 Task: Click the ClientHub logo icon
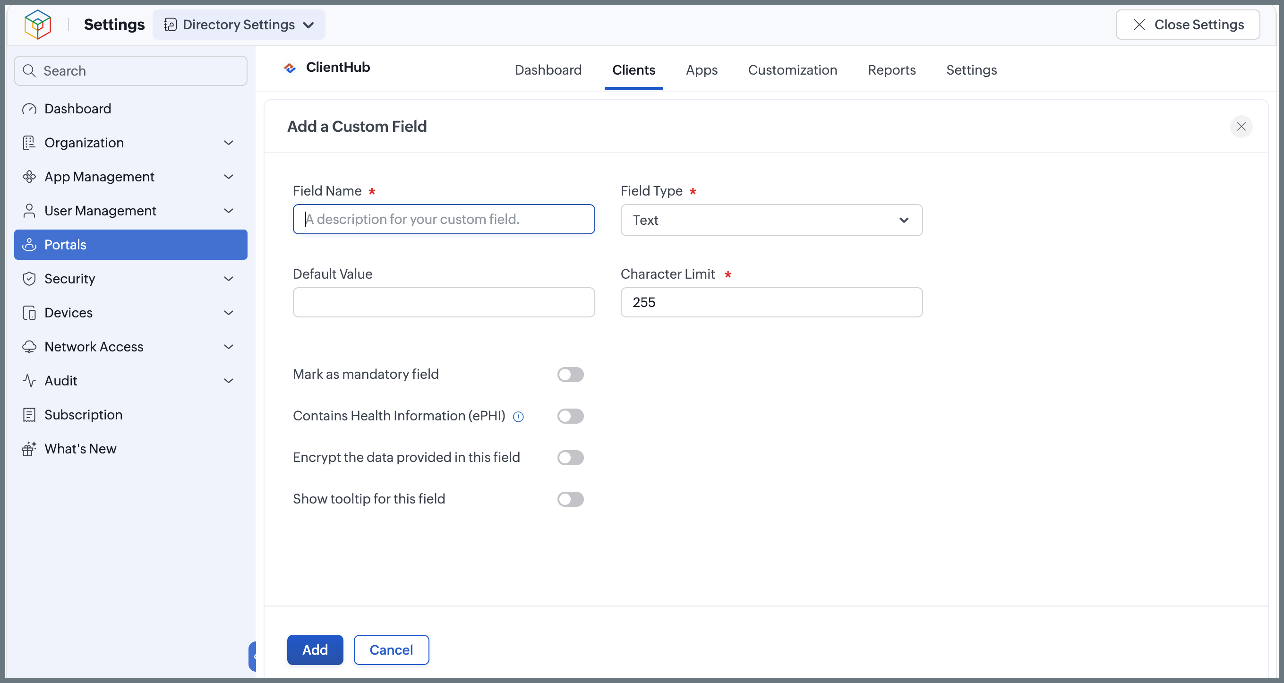pyautogui.click(x=290, y=68)
